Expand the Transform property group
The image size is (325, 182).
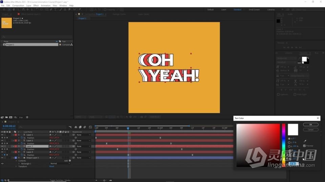pyautogui.click(x=16, y=166)
